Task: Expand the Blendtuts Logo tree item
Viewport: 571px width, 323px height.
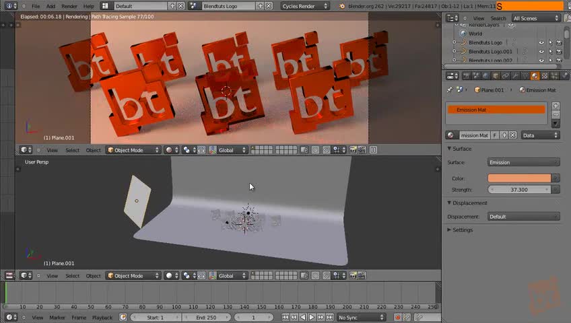Action: (454, 42)
